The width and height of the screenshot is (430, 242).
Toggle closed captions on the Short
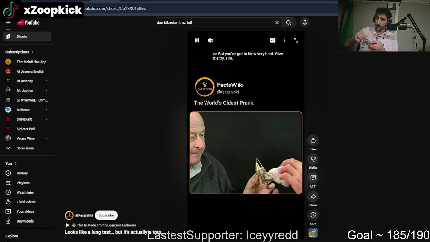(273, 40)
